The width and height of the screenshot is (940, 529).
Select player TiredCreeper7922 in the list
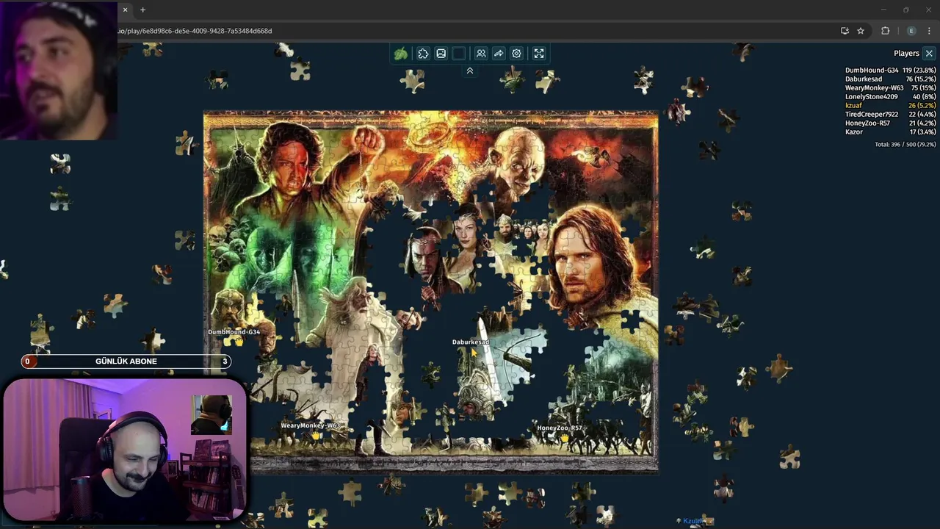[891, 115]
